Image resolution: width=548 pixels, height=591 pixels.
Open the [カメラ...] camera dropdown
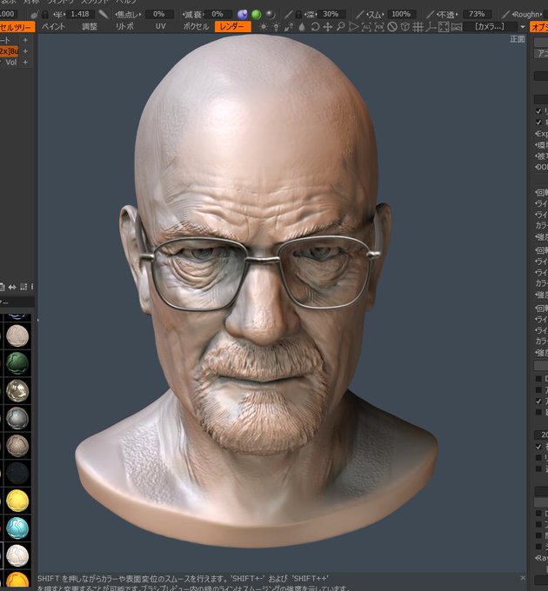(490, 27)
